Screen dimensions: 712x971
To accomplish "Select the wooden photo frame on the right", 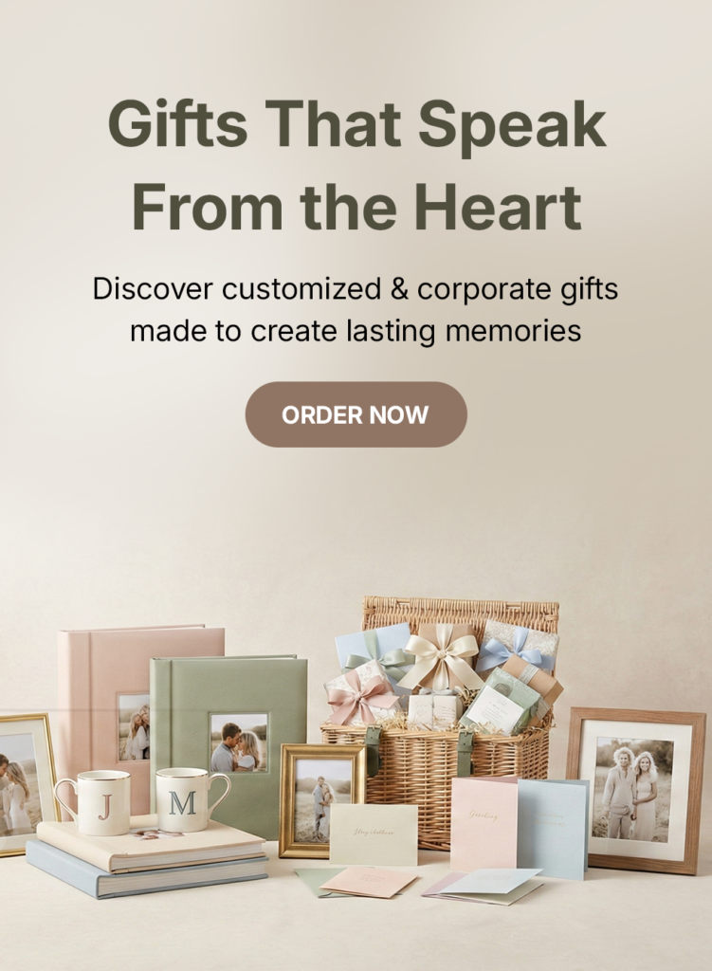I will point(636,790).
